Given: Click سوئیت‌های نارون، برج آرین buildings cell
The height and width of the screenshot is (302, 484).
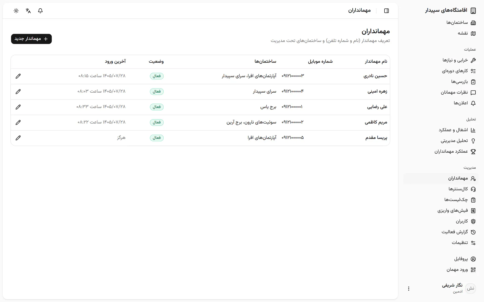Looking at the screenshot, I should click(x=251, y=122).
